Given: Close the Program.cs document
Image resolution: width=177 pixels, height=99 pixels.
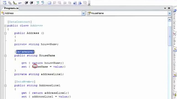Looking at the screenshot, I should [169, 8].
